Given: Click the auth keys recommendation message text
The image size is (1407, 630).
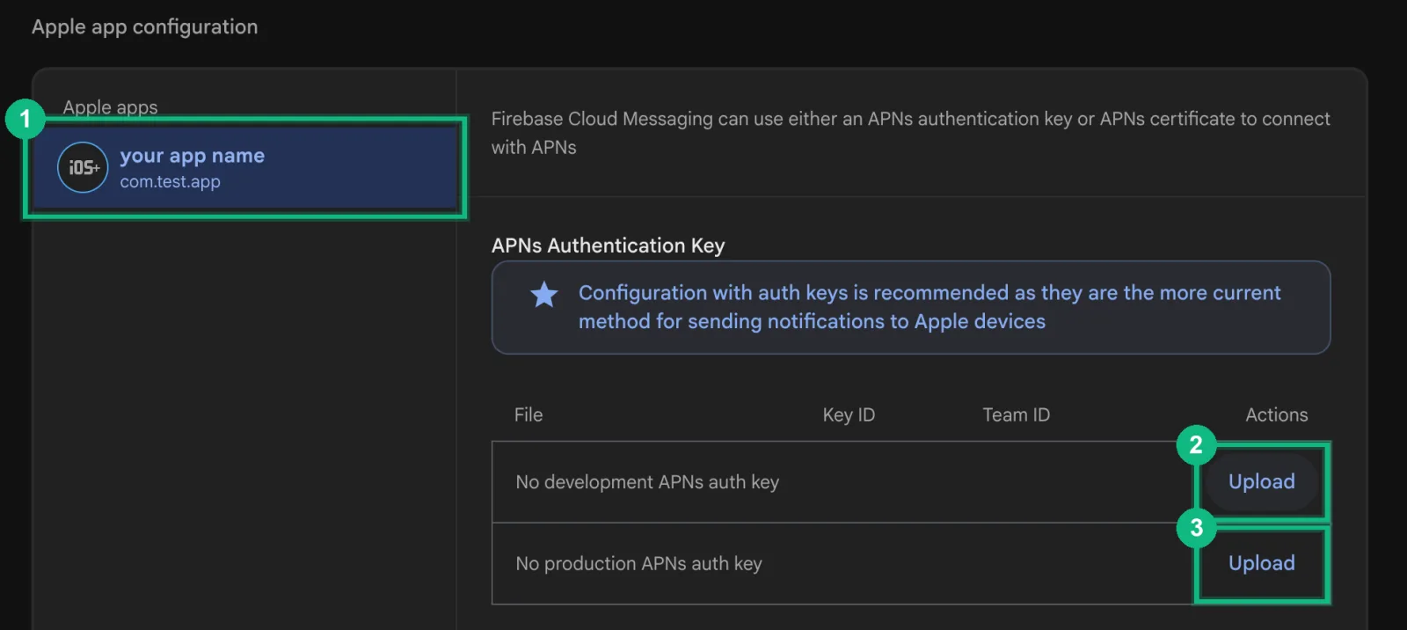Looking at the screenshot, I should pyautogui.click(x=929, y=307).
